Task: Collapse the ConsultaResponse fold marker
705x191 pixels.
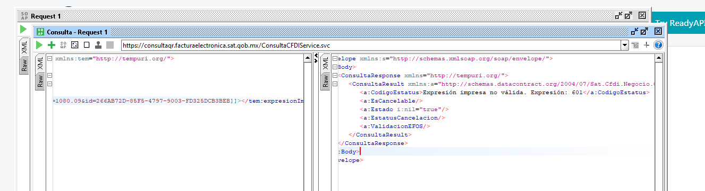Action: (335, 76)
